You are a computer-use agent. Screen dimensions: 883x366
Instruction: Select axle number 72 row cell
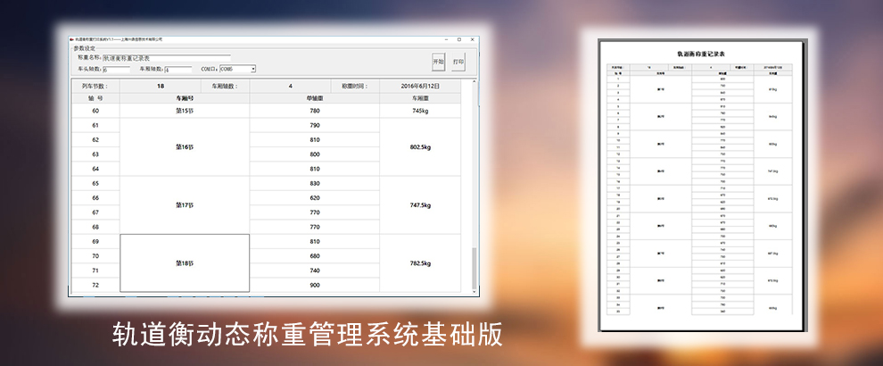pos(95,285)
